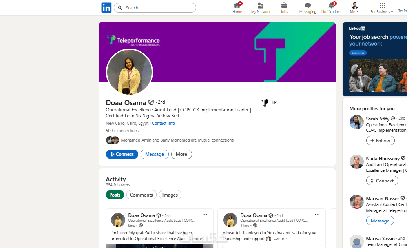Click globe visibility icon on 11mo post
Image resolution: width=407 pixels, height=248 pixels.
tap(255, 225)
